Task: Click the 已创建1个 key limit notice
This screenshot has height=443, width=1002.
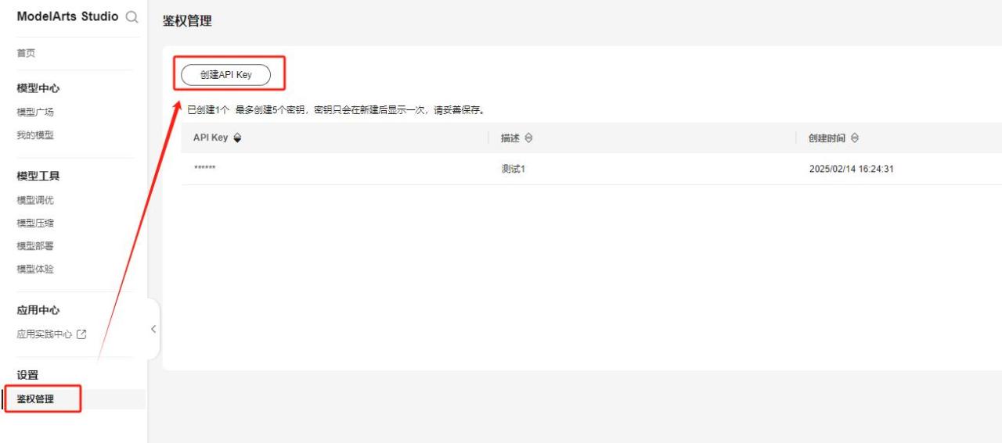Action: pos(336,110)
